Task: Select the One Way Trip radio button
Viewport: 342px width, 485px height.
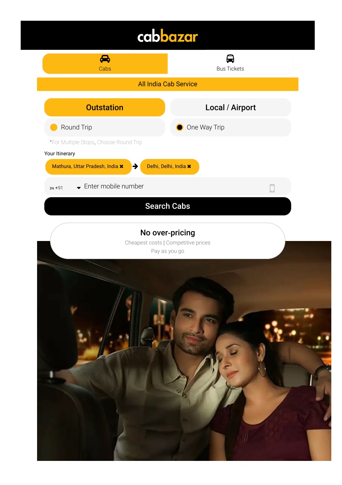Action: pos(180,127)
